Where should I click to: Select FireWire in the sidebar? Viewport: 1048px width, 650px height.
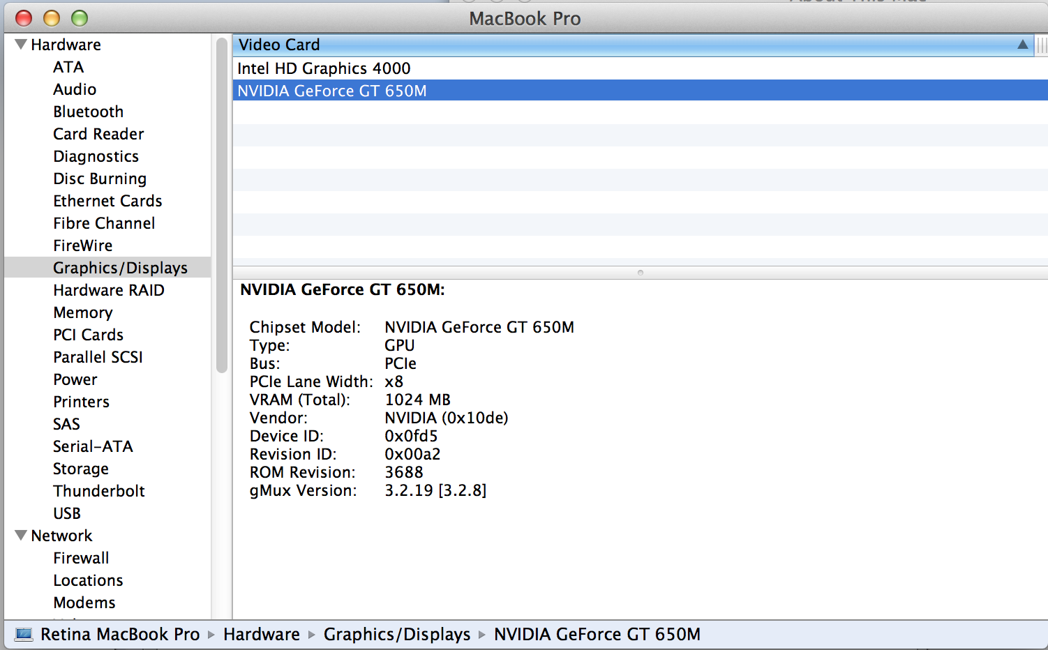82,245
